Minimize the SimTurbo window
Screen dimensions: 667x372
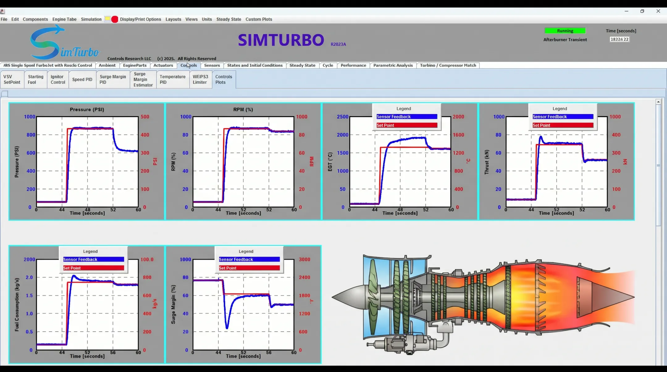pos(627,11)
